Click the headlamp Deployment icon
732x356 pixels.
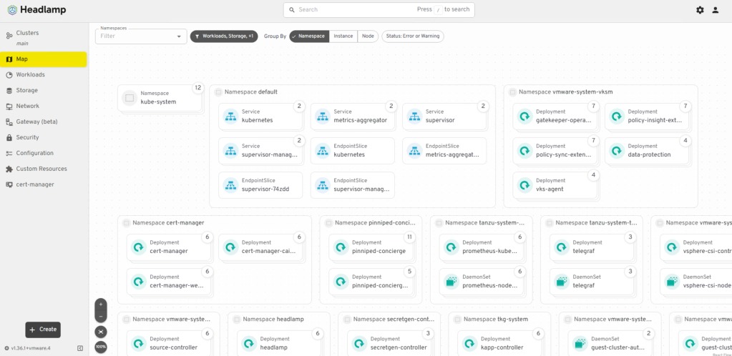tap(249, 343)
